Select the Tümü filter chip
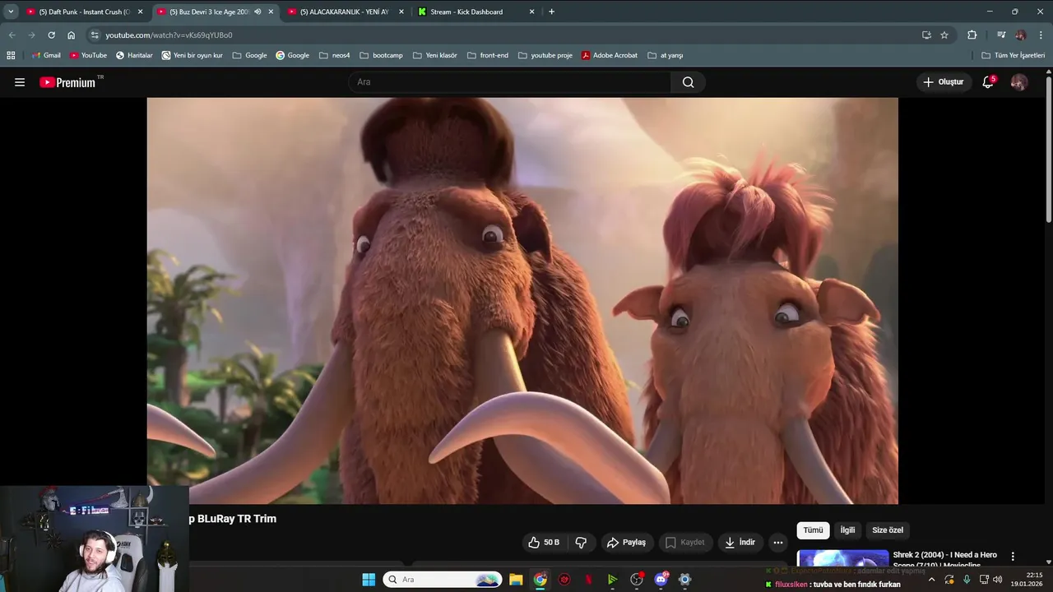1053x592 pixels. 813,530
